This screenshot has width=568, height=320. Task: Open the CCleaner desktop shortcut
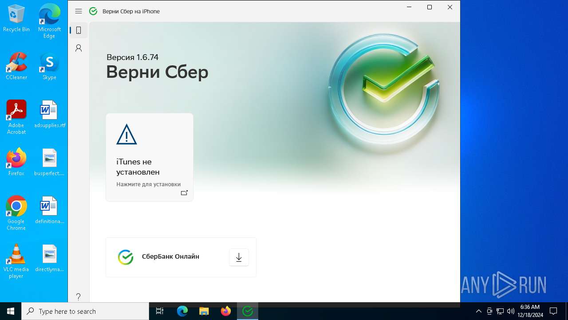point(16,66)
